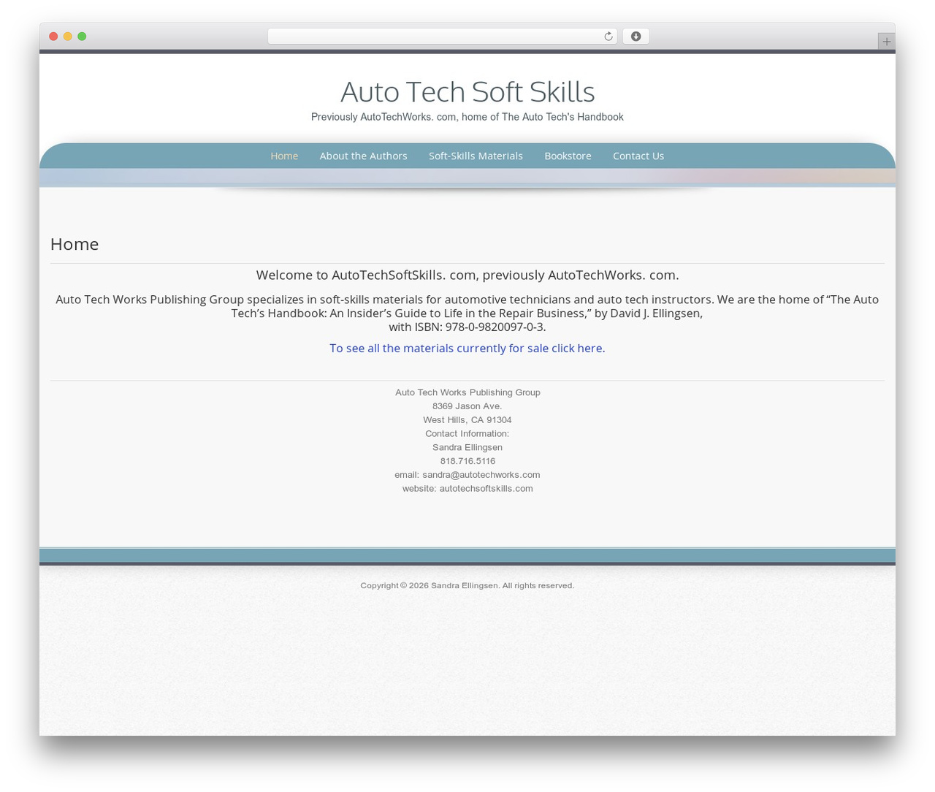935x792 pixels.
Task: Open the browser downloads button
Action: [636, 37]
